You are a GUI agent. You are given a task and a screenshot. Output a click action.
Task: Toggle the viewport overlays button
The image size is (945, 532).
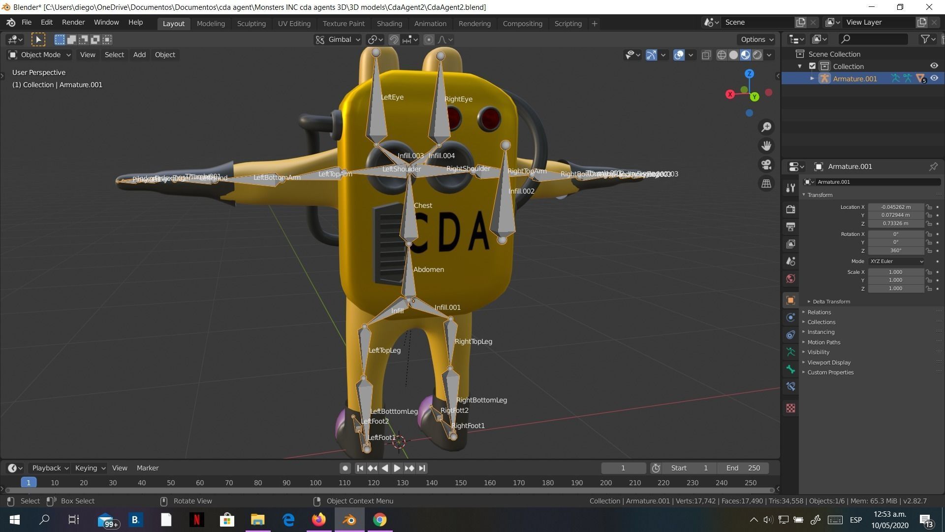coord(679,55)
